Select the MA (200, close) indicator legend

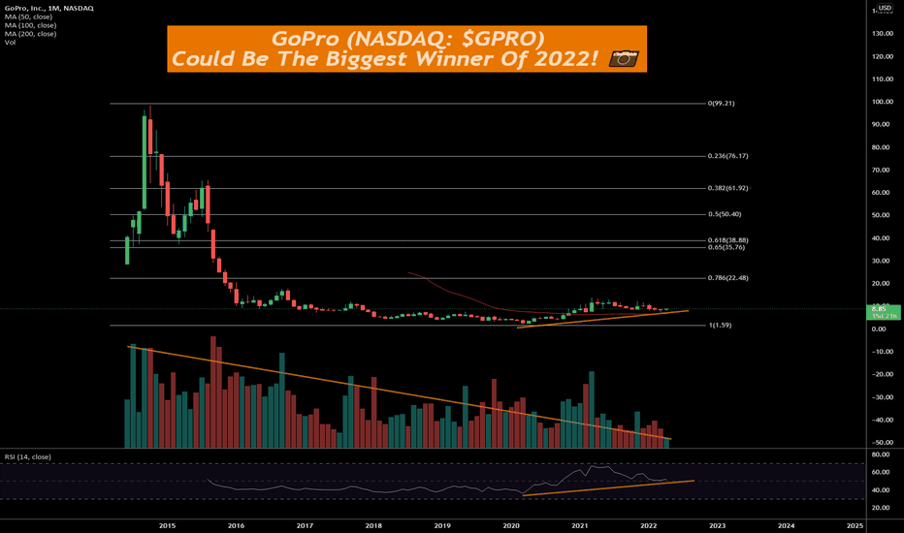point(31,34)
